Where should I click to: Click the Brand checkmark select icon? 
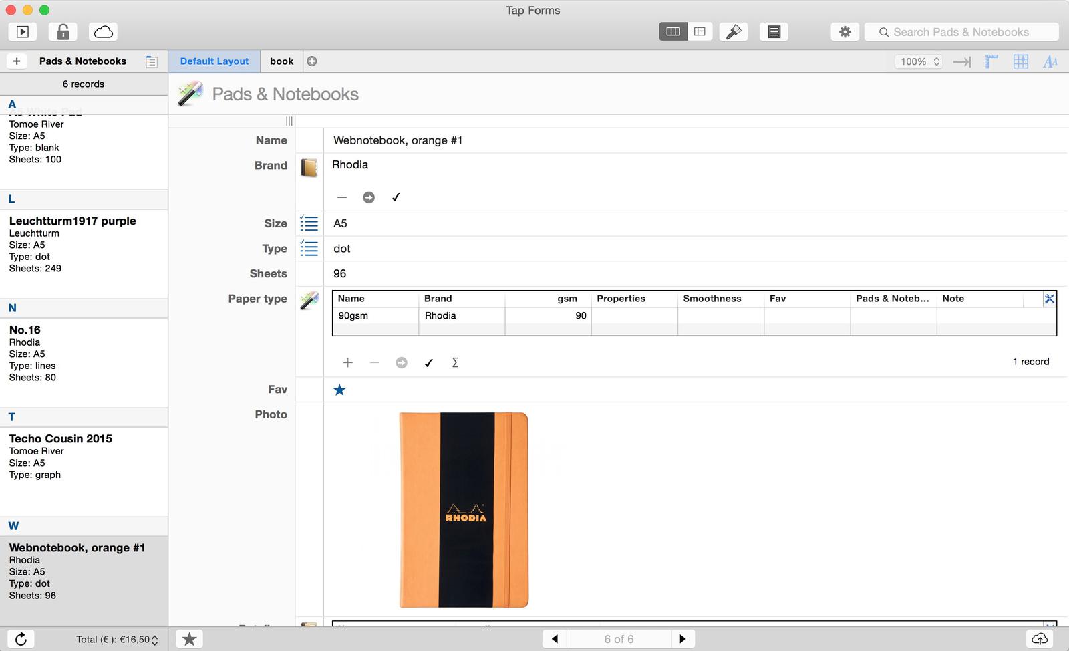coord(396,197)
